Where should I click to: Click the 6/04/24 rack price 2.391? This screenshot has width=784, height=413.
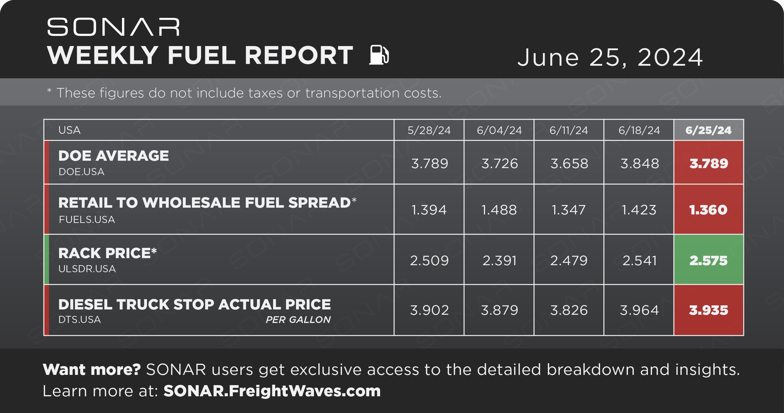click(499, 260)
